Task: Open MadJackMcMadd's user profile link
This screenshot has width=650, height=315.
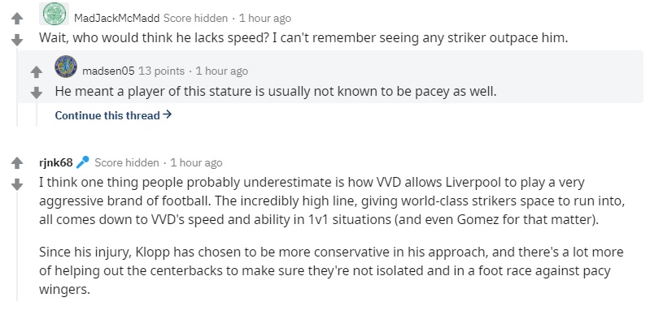Action: (x=116, y=18)
